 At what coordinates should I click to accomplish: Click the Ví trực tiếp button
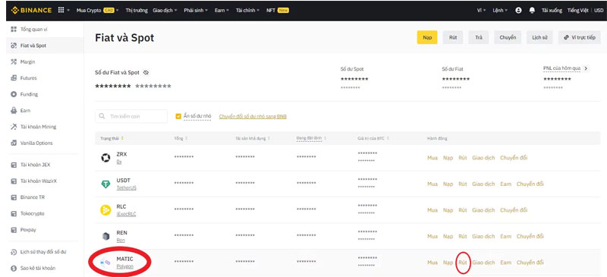click(x=580, y=38)
